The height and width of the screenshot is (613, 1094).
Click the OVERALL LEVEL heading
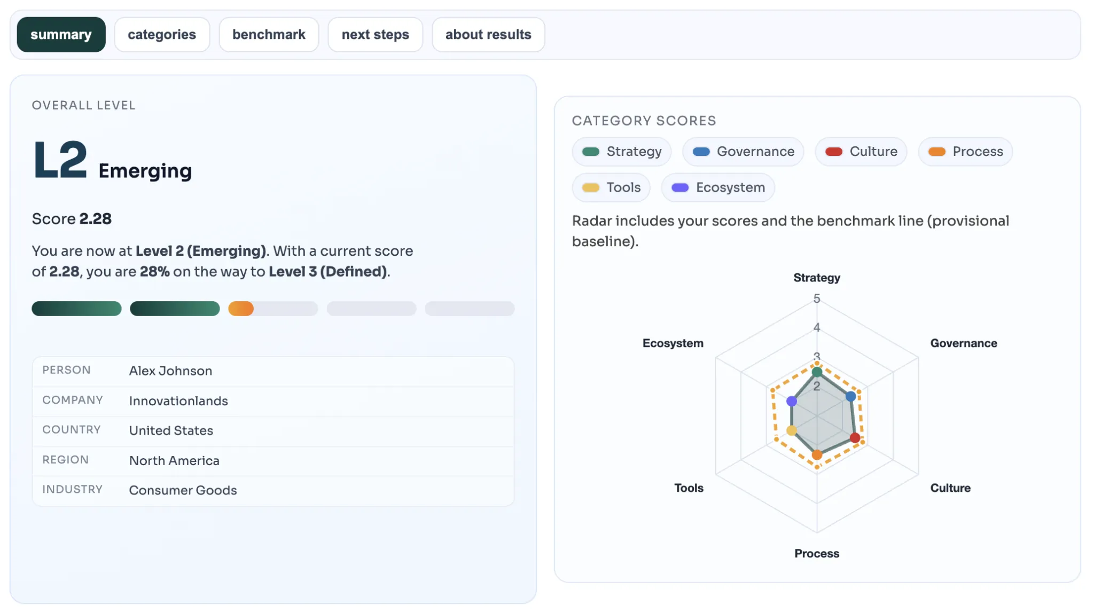(x=83, y=105)
